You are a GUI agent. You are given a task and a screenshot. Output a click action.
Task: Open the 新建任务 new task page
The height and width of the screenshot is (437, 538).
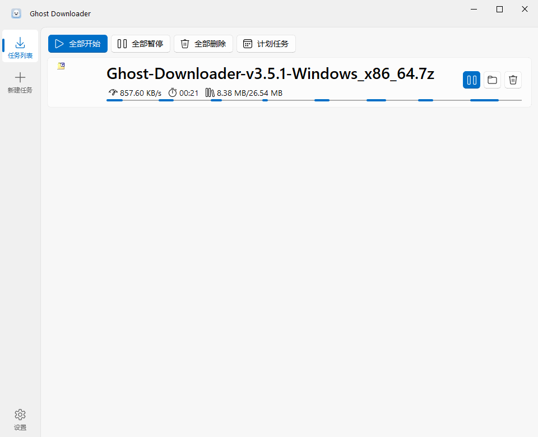(20, 82)
